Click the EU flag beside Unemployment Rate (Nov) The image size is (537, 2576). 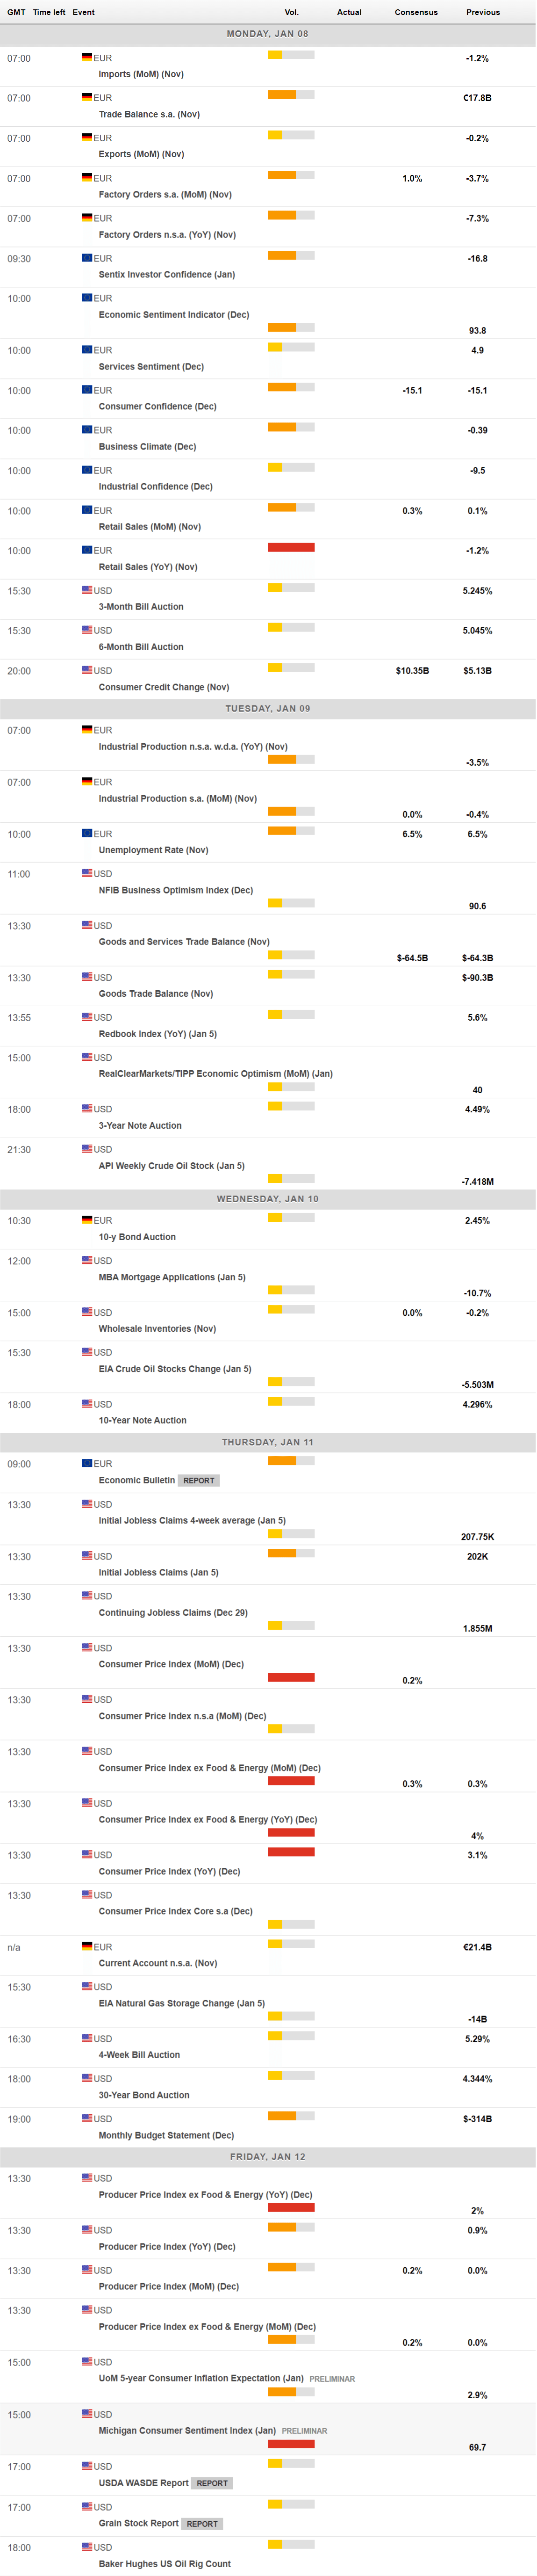coord(87,833)
